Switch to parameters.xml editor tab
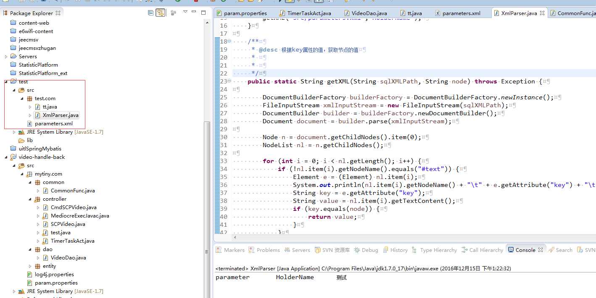Image resolution: width=596 pixels, height=298 pixels. (x=457, y=13)
